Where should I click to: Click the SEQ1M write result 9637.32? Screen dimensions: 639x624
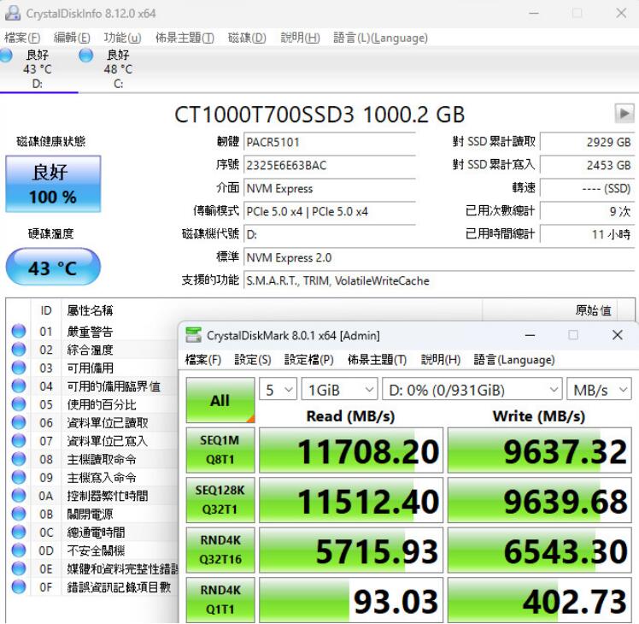coord(540,450)
